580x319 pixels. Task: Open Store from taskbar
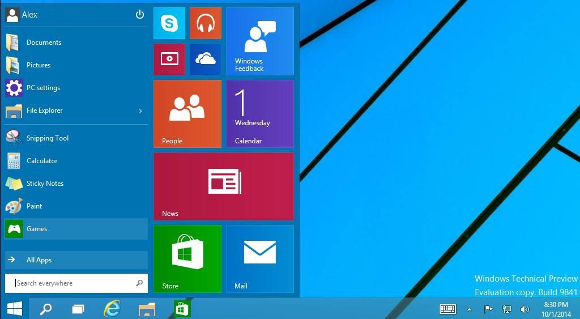pyautogui.click(x=182, y=308)
